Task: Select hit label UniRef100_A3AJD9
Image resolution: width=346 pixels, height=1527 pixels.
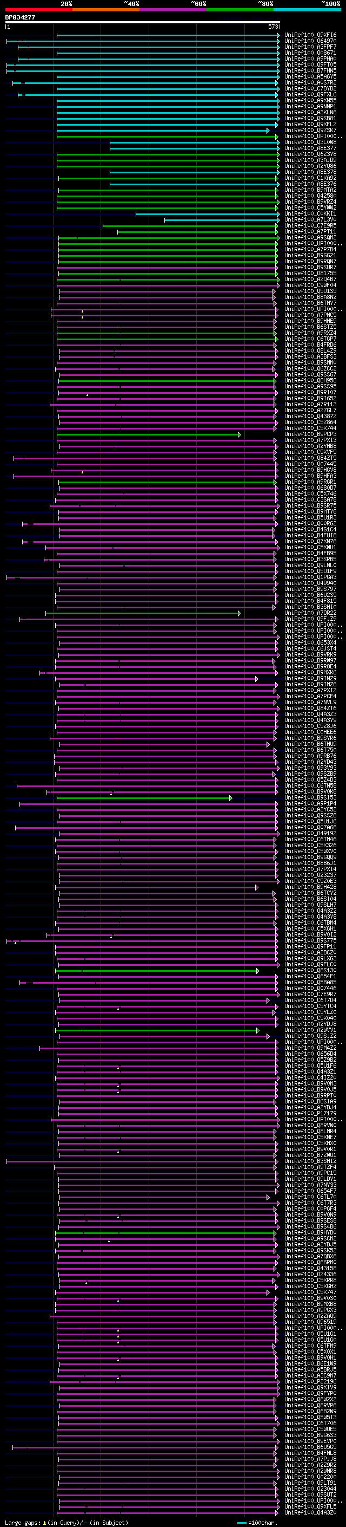Action: 310,161
